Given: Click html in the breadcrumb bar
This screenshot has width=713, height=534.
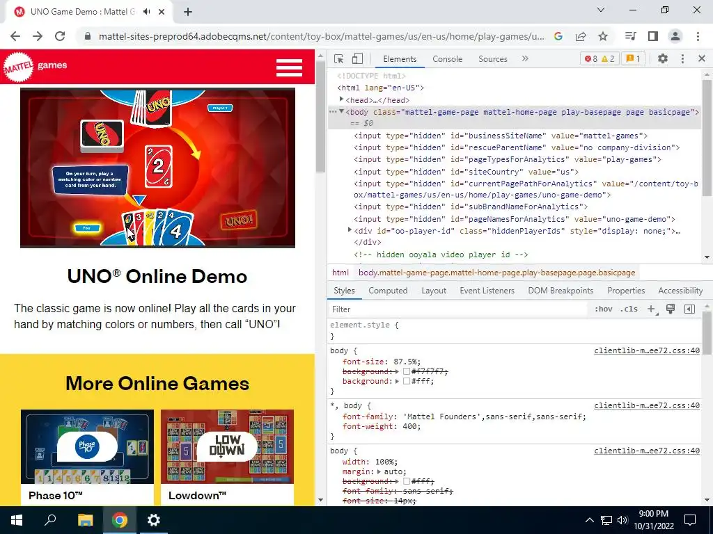Looking at the screenshot, I should pos(340,273).
